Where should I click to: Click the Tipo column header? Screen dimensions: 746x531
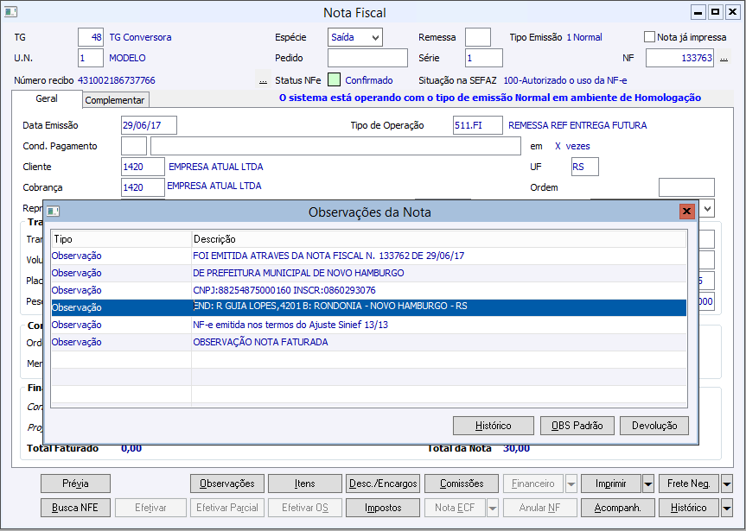[121, 239]
